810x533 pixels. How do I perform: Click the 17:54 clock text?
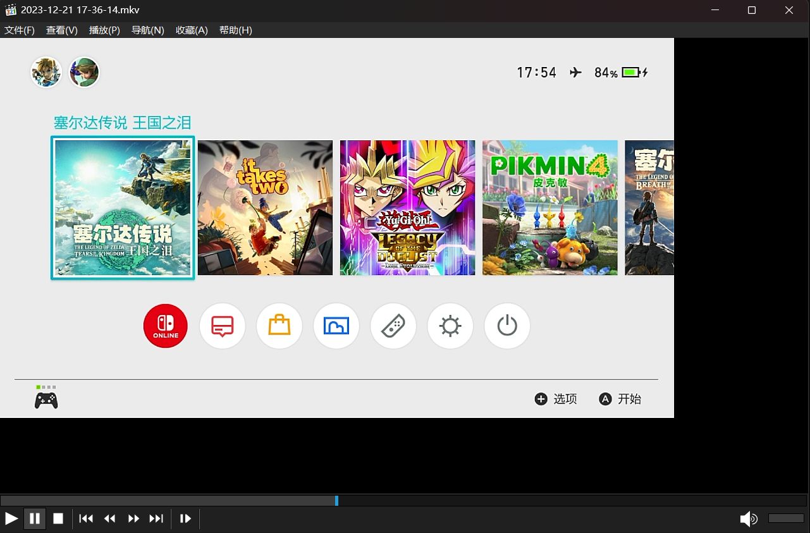pyautogui.click(x=536, y=73)
